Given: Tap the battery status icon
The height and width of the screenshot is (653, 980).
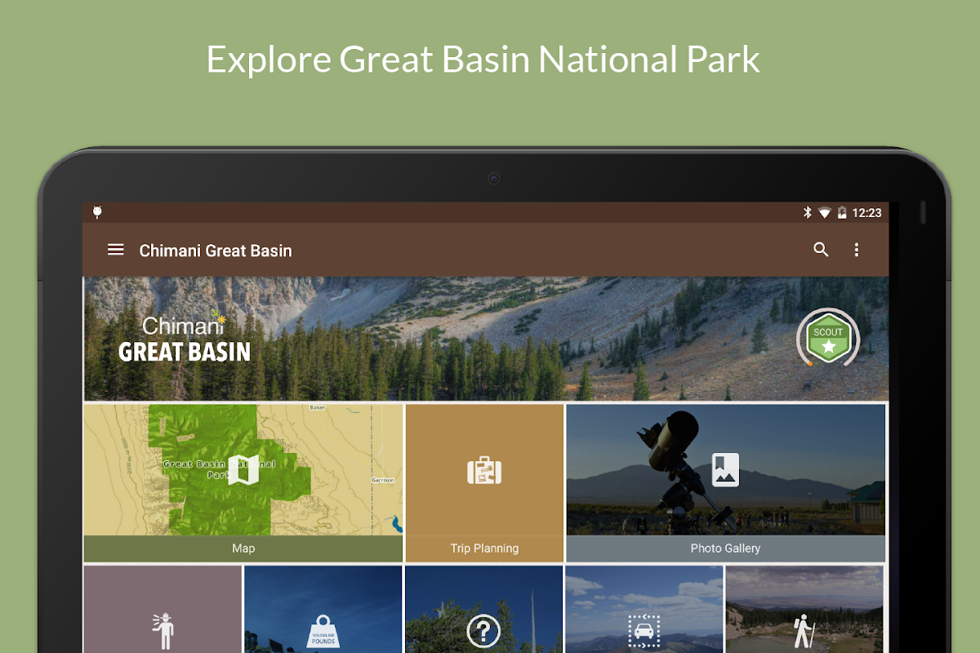Looking at the screenshot, I should 842,213.
